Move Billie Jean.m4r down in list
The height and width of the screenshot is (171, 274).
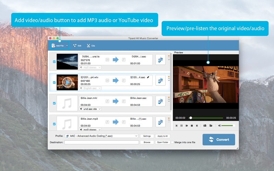[x=169, y=101]
